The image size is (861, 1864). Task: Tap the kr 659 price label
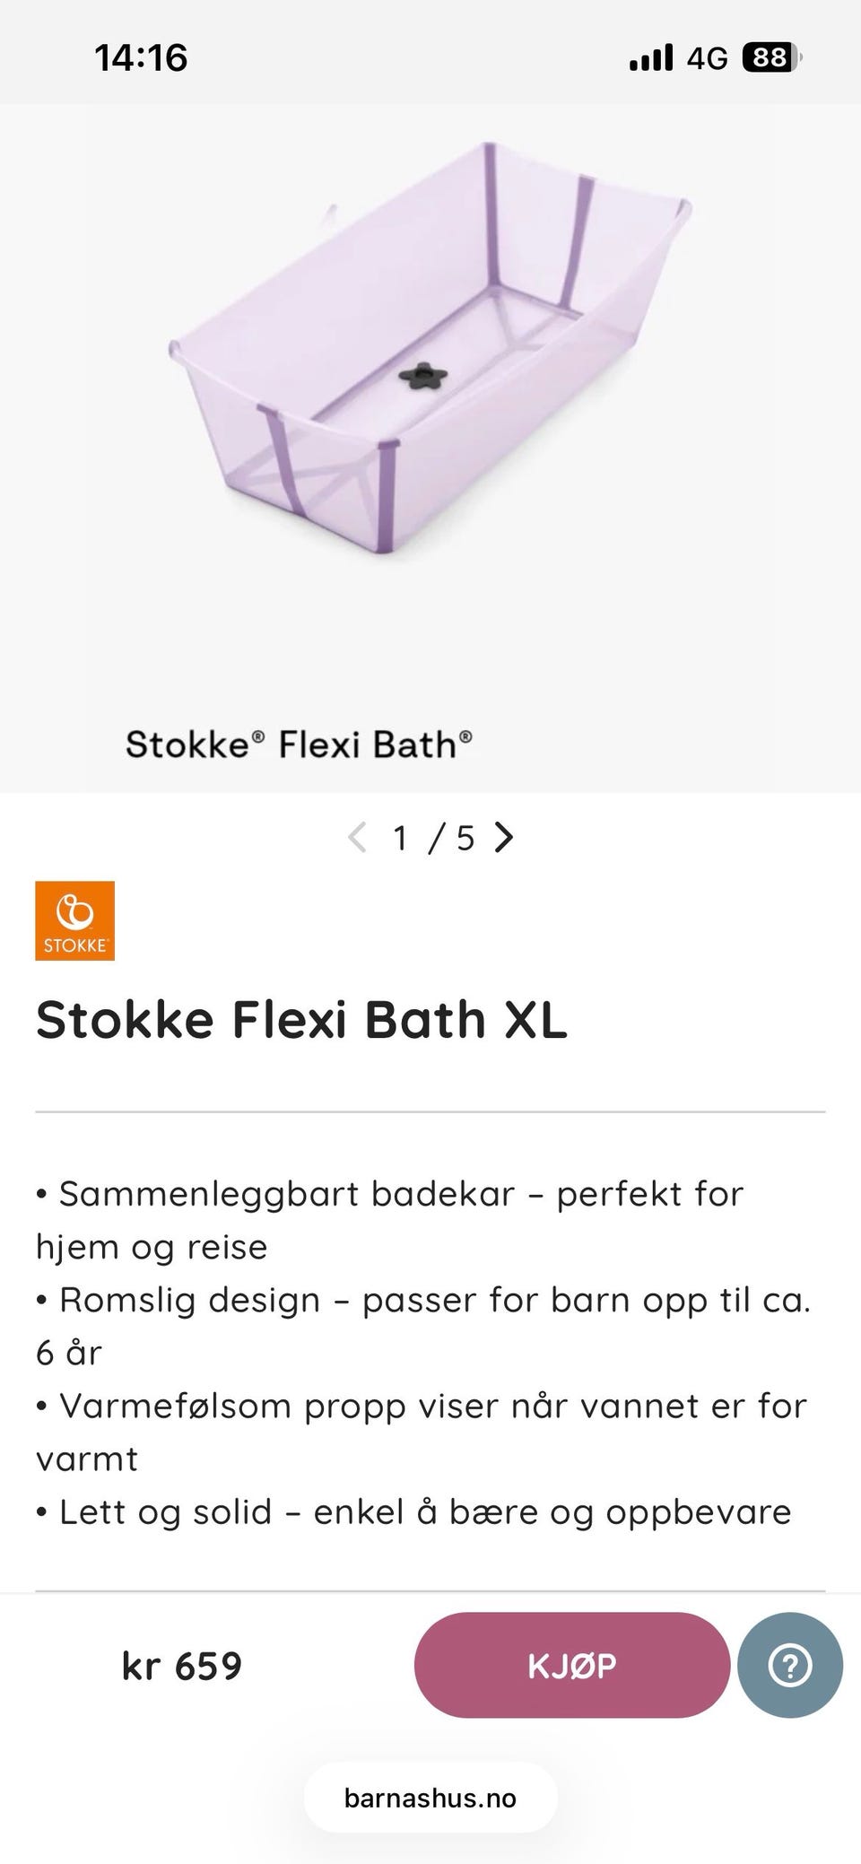tap(182, 1666)
